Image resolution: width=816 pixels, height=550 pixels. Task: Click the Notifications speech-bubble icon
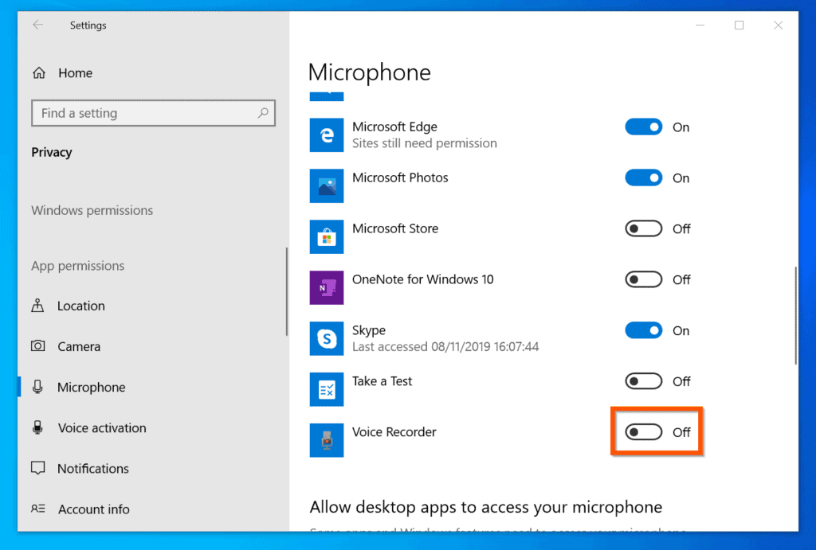[x=38, y=468]
